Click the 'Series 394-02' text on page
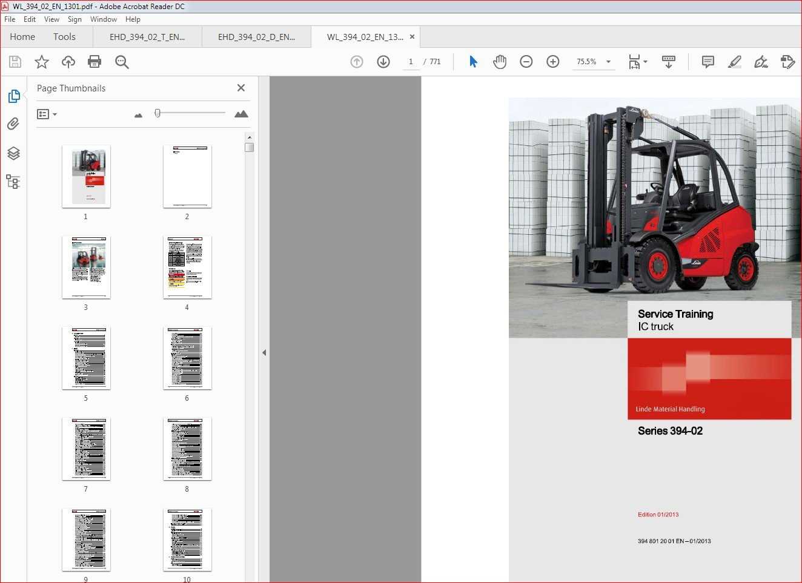Viewport: 802px width, 583px height. pos(670,431)
